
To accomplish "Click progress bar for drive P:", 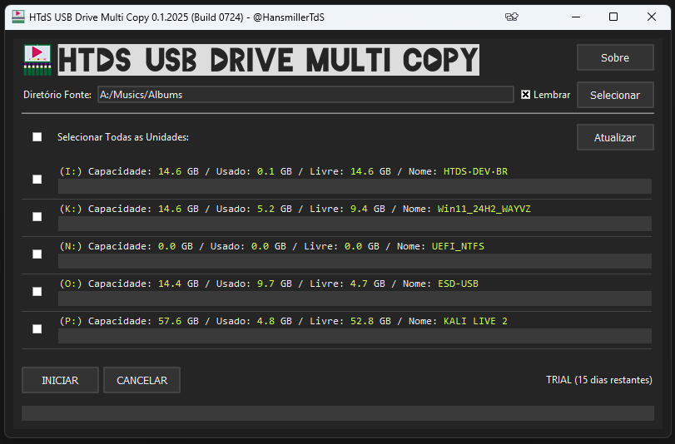I will [x=355, y=336].
